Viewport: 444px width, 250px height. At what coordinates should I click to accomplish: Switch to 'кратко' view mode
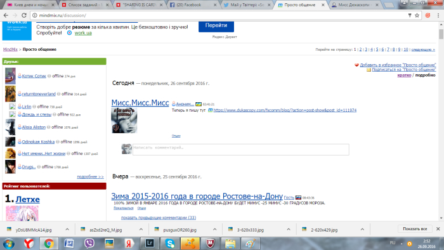(x=404, y=75)
